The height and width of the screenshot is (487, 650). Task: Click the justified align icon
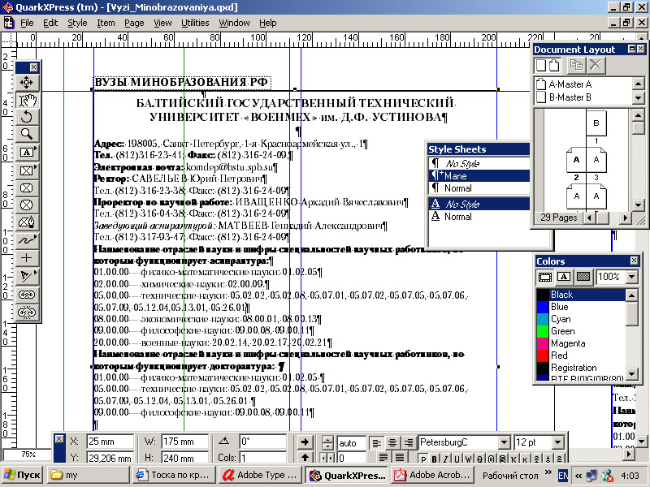383,457
